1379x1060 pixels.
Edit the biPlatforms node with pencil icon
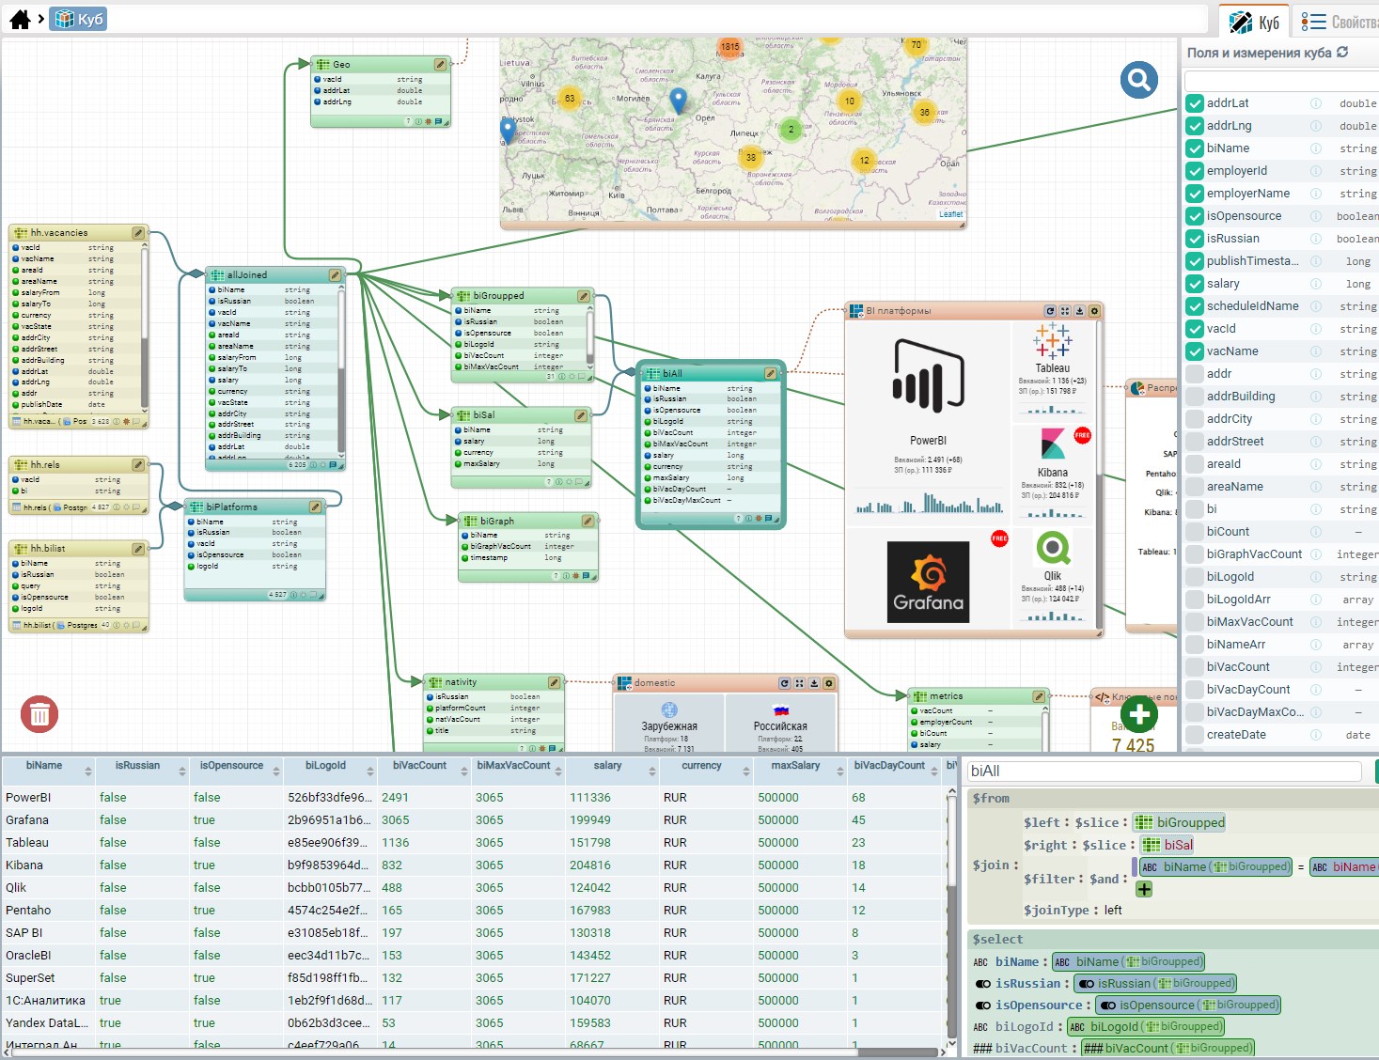[x=315, y=507]
